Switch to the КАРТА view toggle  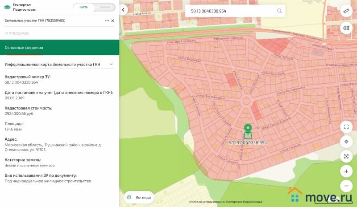(83, 8)
